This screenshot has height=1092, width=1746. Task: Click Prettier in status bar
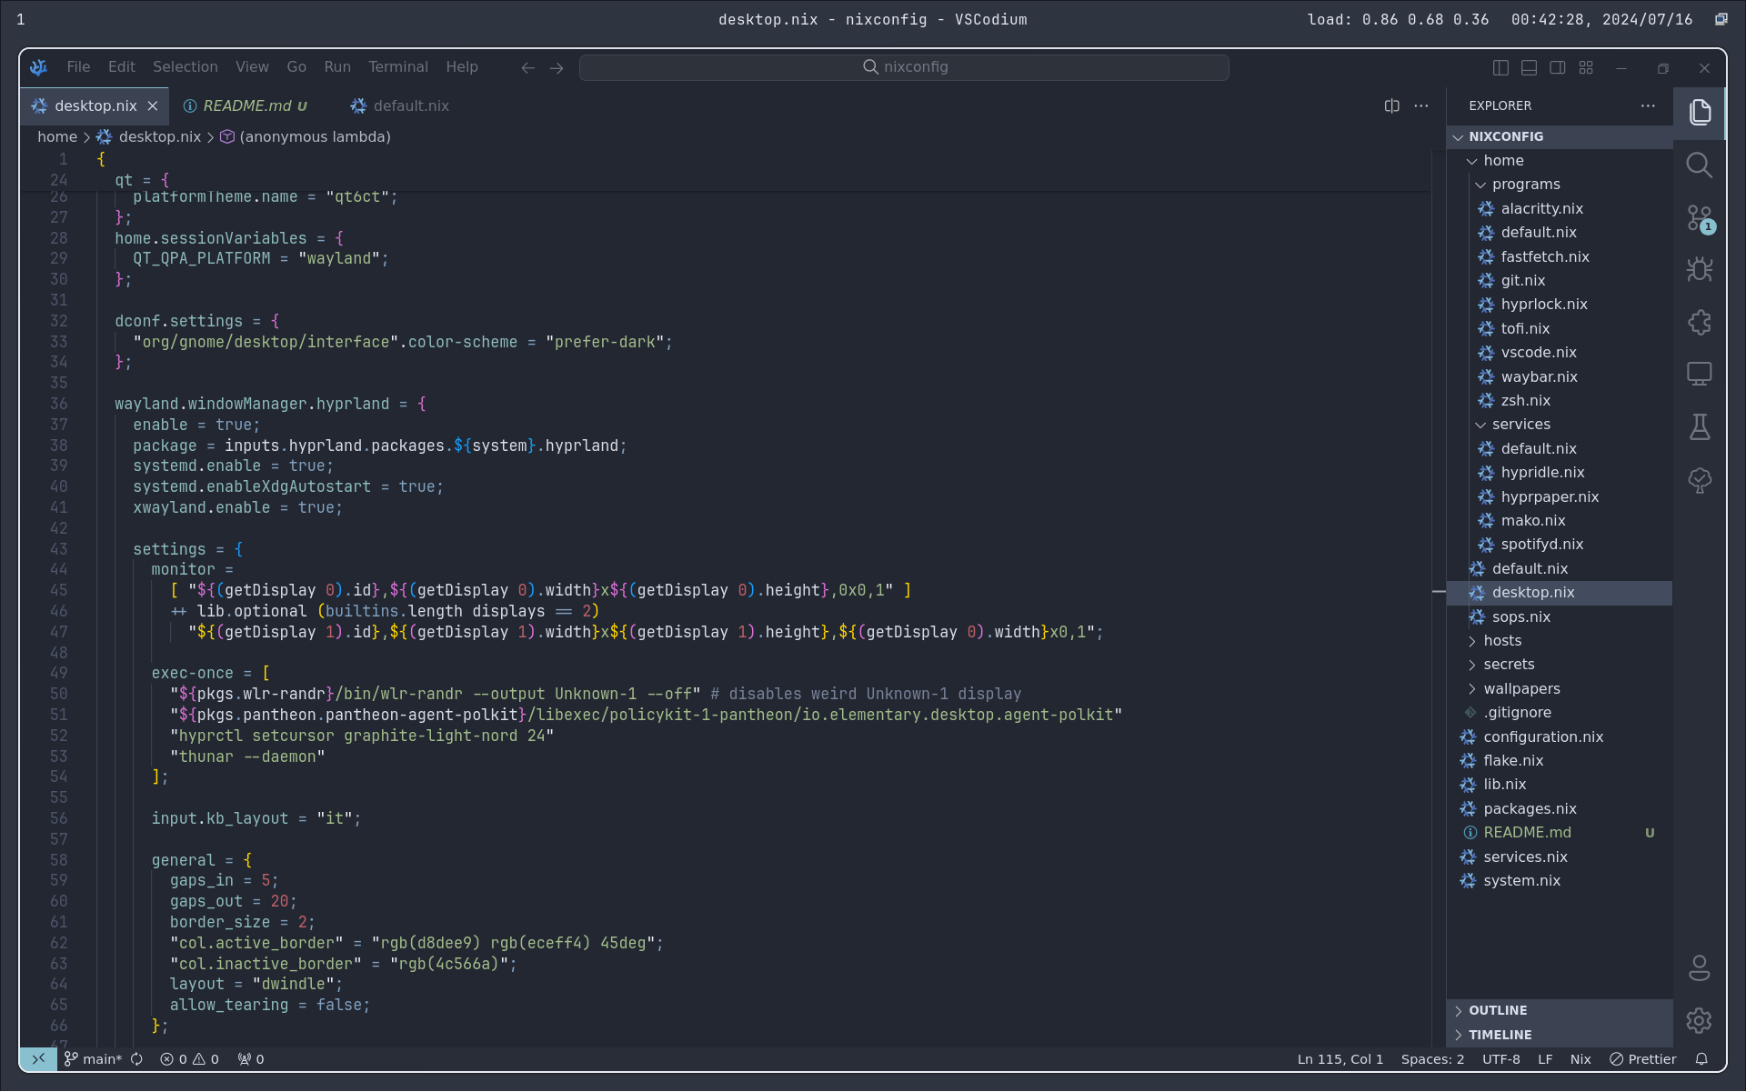point(1642,1059)
